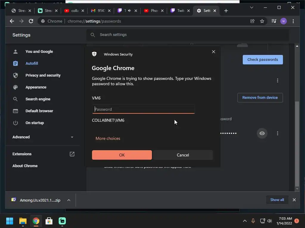The image size is (305, 228).
Task: Click the Windows password input field
Action: tap(143, 109)
